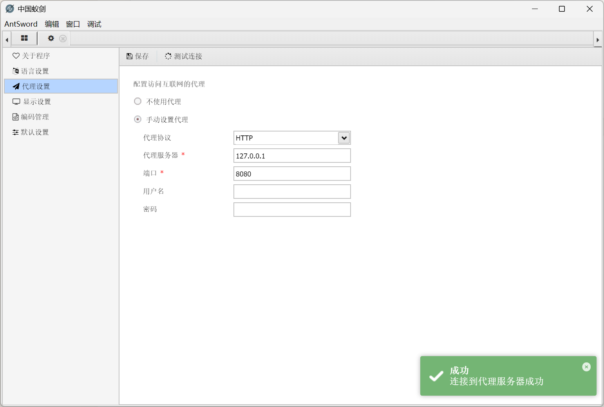Open the HTTP protocol combo box
This screenshot has width=604, height=407.
pyautogui.click(x=292, y=138)
